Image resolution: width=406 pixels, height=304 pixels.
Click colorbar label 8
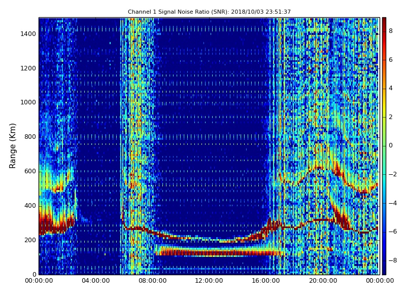[x=391, y=31]
